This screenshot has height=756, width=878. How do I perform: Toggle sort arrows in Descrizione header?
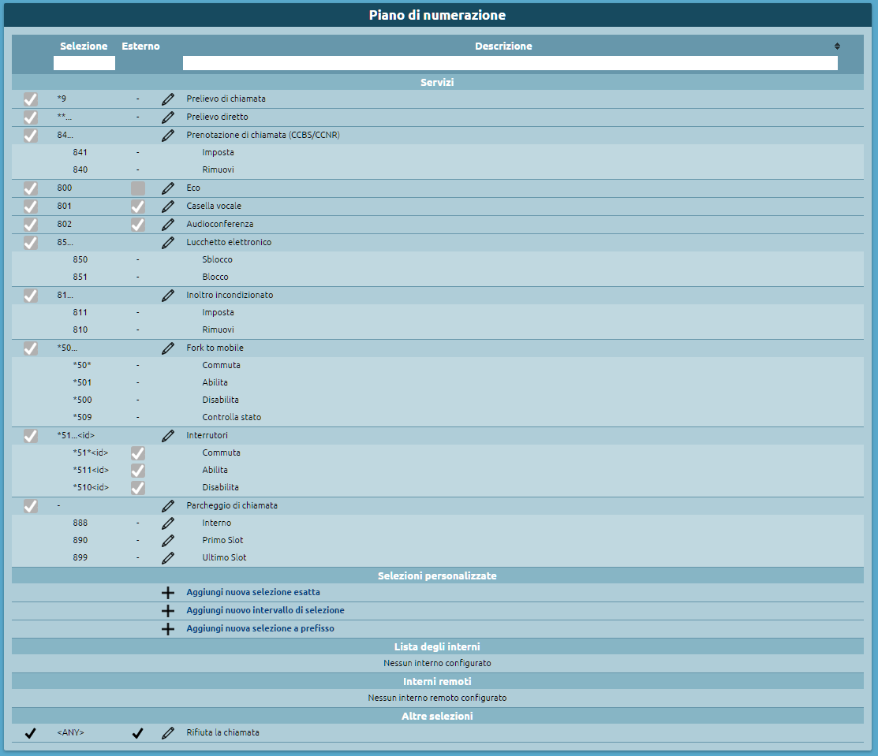click(837, 46)
